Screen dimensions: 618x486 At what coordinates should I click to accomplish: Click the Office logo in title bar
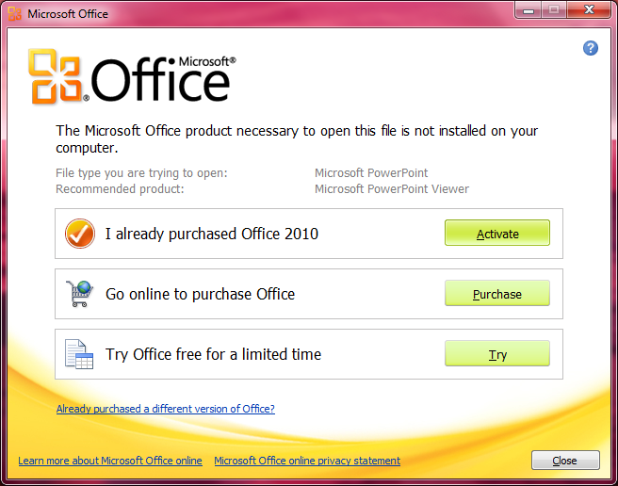click(14, 14)
